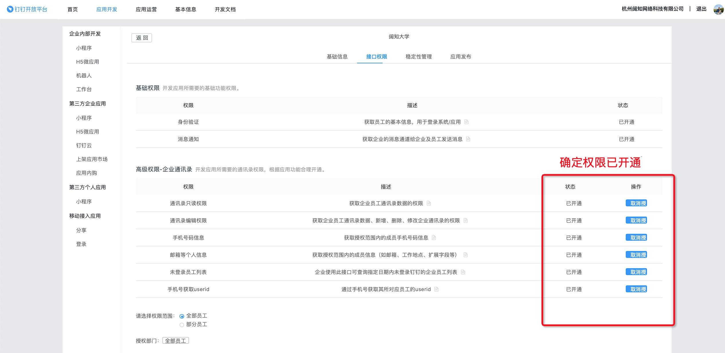Screen dimensions: 725x353
Task: Click the 退出 logout link
Action: [x=701, y=9]
